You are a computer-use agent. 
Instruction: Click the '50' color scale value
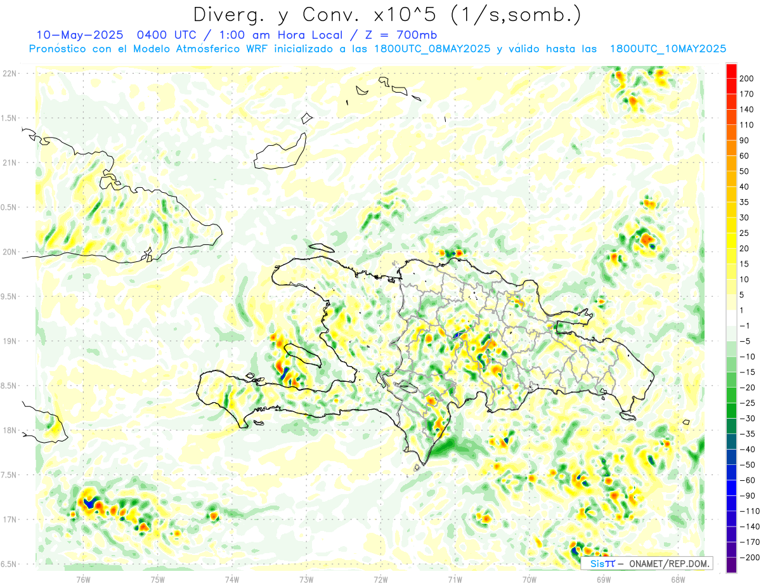(x=745, y=171)
